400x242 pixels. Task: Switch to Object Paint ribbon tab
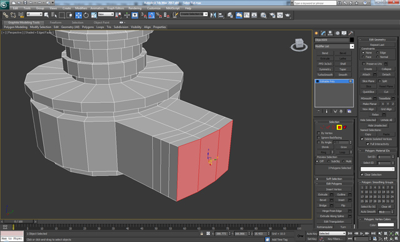[x=101, y=22]
